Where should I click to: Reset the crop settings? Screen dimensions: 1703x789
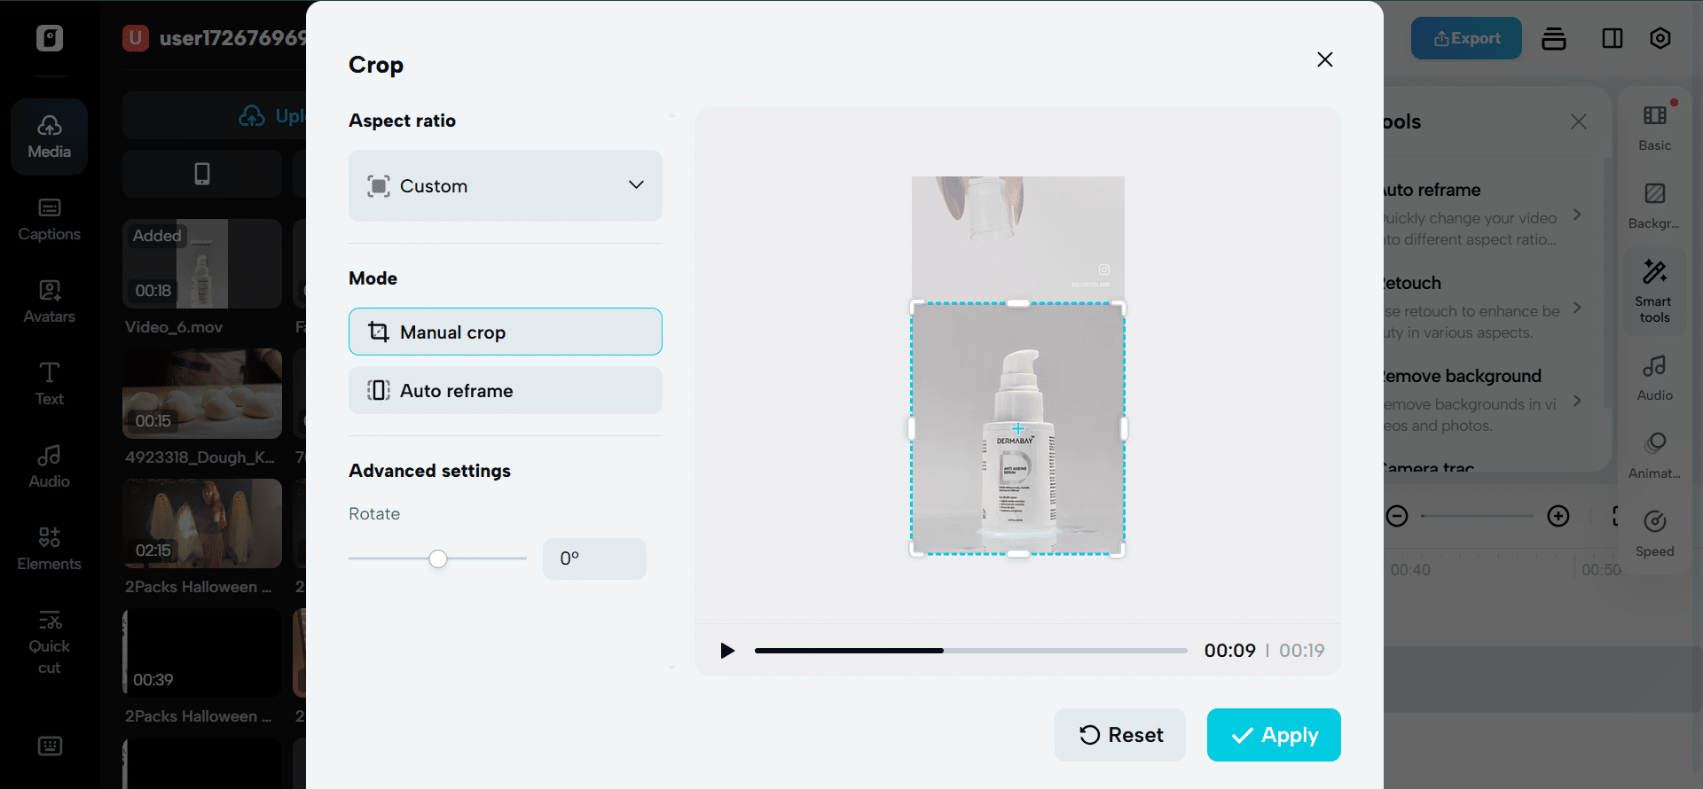coord(1119,735)
